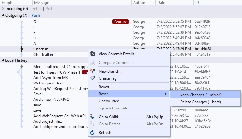This screenshot has height=139, width=242.
Task: Click the Refresh circular arrow icon
Action: coord(92,132)
